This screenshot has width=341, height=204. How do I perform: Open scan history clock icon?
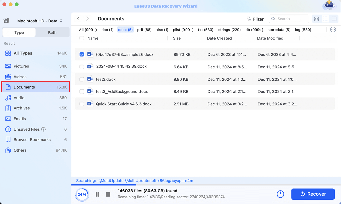[280, 194]
